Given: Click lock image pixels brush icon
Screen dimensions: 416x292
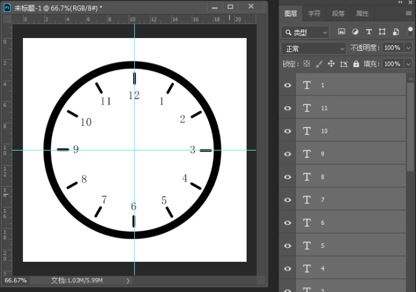Looking at the screenshot, I should [x=319, y=63].
